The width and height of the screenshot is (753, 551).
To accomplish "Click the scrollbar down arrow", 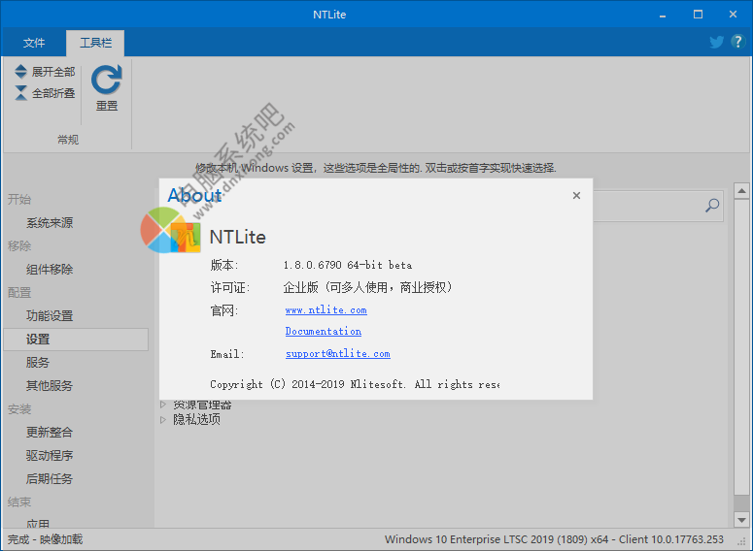I will (x=742, y=520).
